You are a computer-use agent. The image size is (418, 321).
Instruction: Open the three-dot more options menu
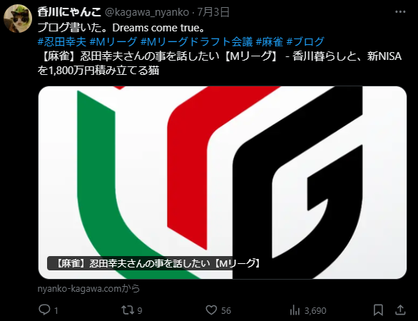coord(400,12)
